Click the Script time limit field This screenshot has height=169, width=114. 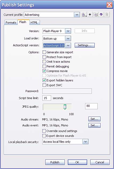[x=47, y=98]
